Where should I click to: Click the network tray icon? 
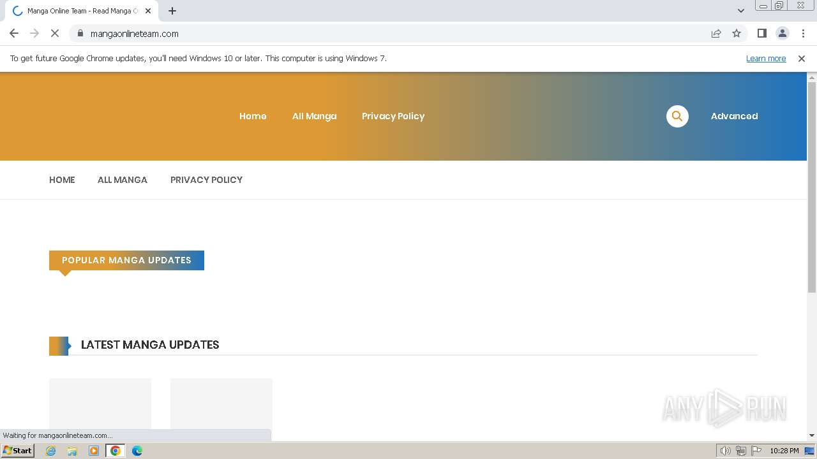pyautogui.click(x=741, y=451)
